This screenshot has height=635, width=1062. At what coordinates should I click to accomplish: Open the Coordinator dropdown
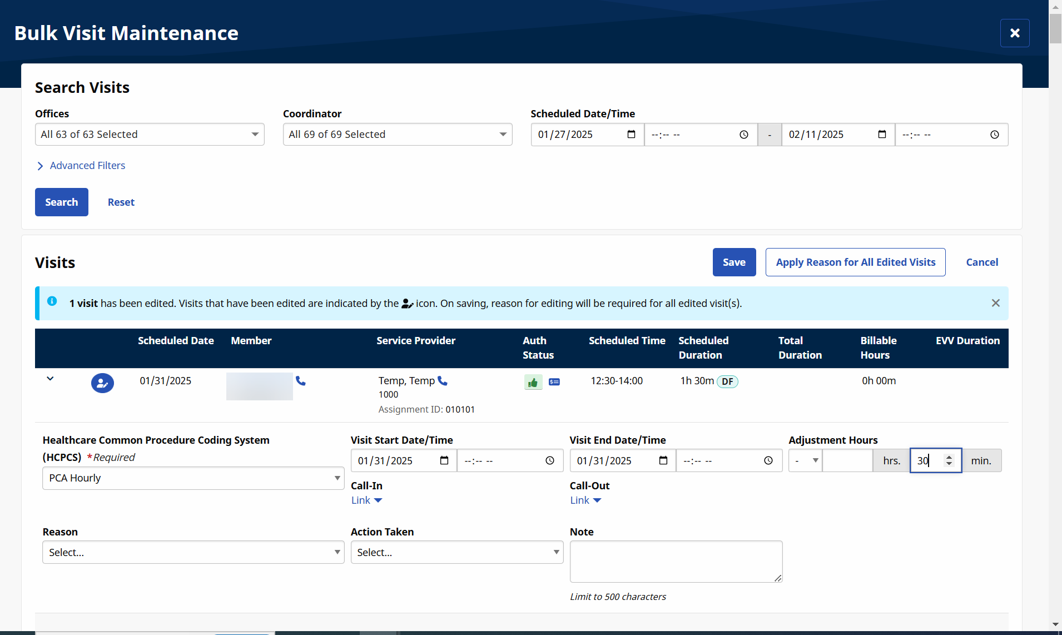tap(398, 135)
